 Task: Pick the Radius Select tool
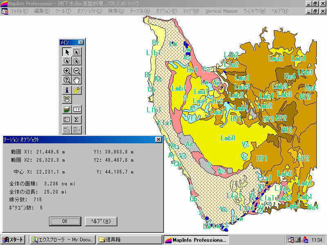tap(67, 61)
